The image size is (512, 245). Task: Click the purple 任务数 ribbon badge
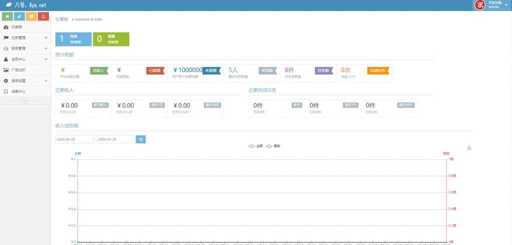pos(324,70)
